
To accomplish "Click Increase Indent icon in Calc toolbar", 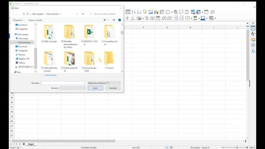I will click(x=176, y=18).
